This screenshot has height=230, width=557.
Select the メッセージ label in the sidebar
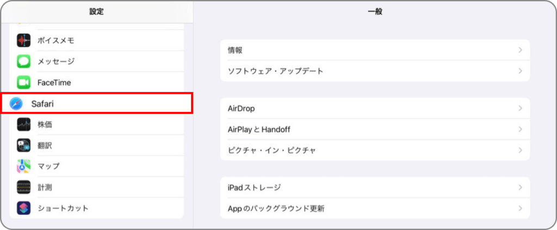click(56, 61)
